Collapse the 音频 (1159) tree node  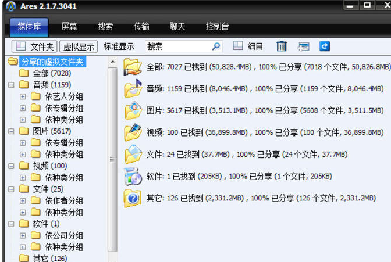tap(11, 85)
